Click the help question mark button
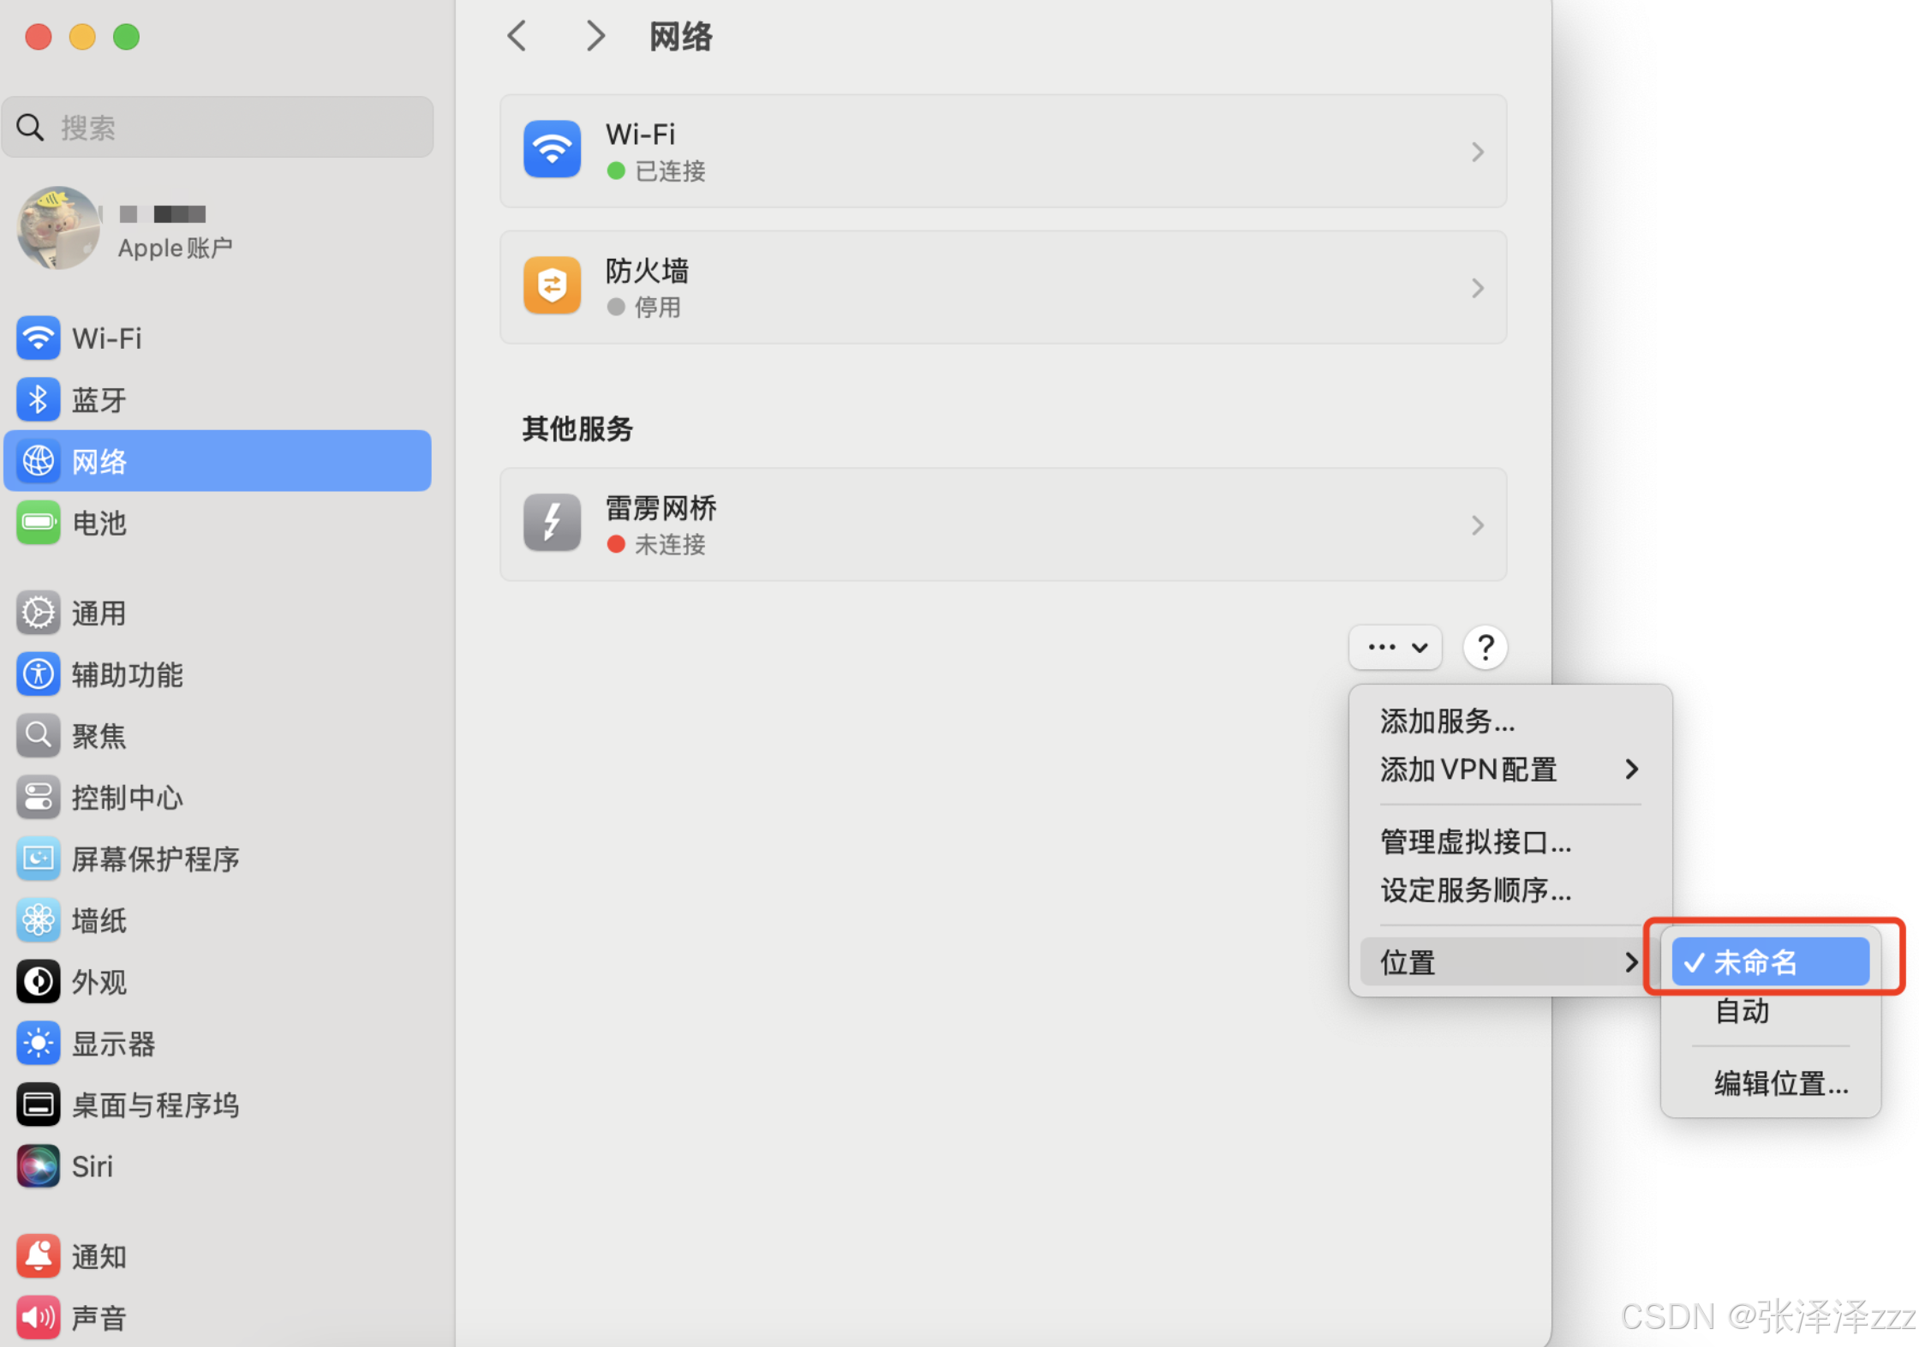This screenshot has height=1347, width=1919. pyautogui.click(x=1485, y=648)
